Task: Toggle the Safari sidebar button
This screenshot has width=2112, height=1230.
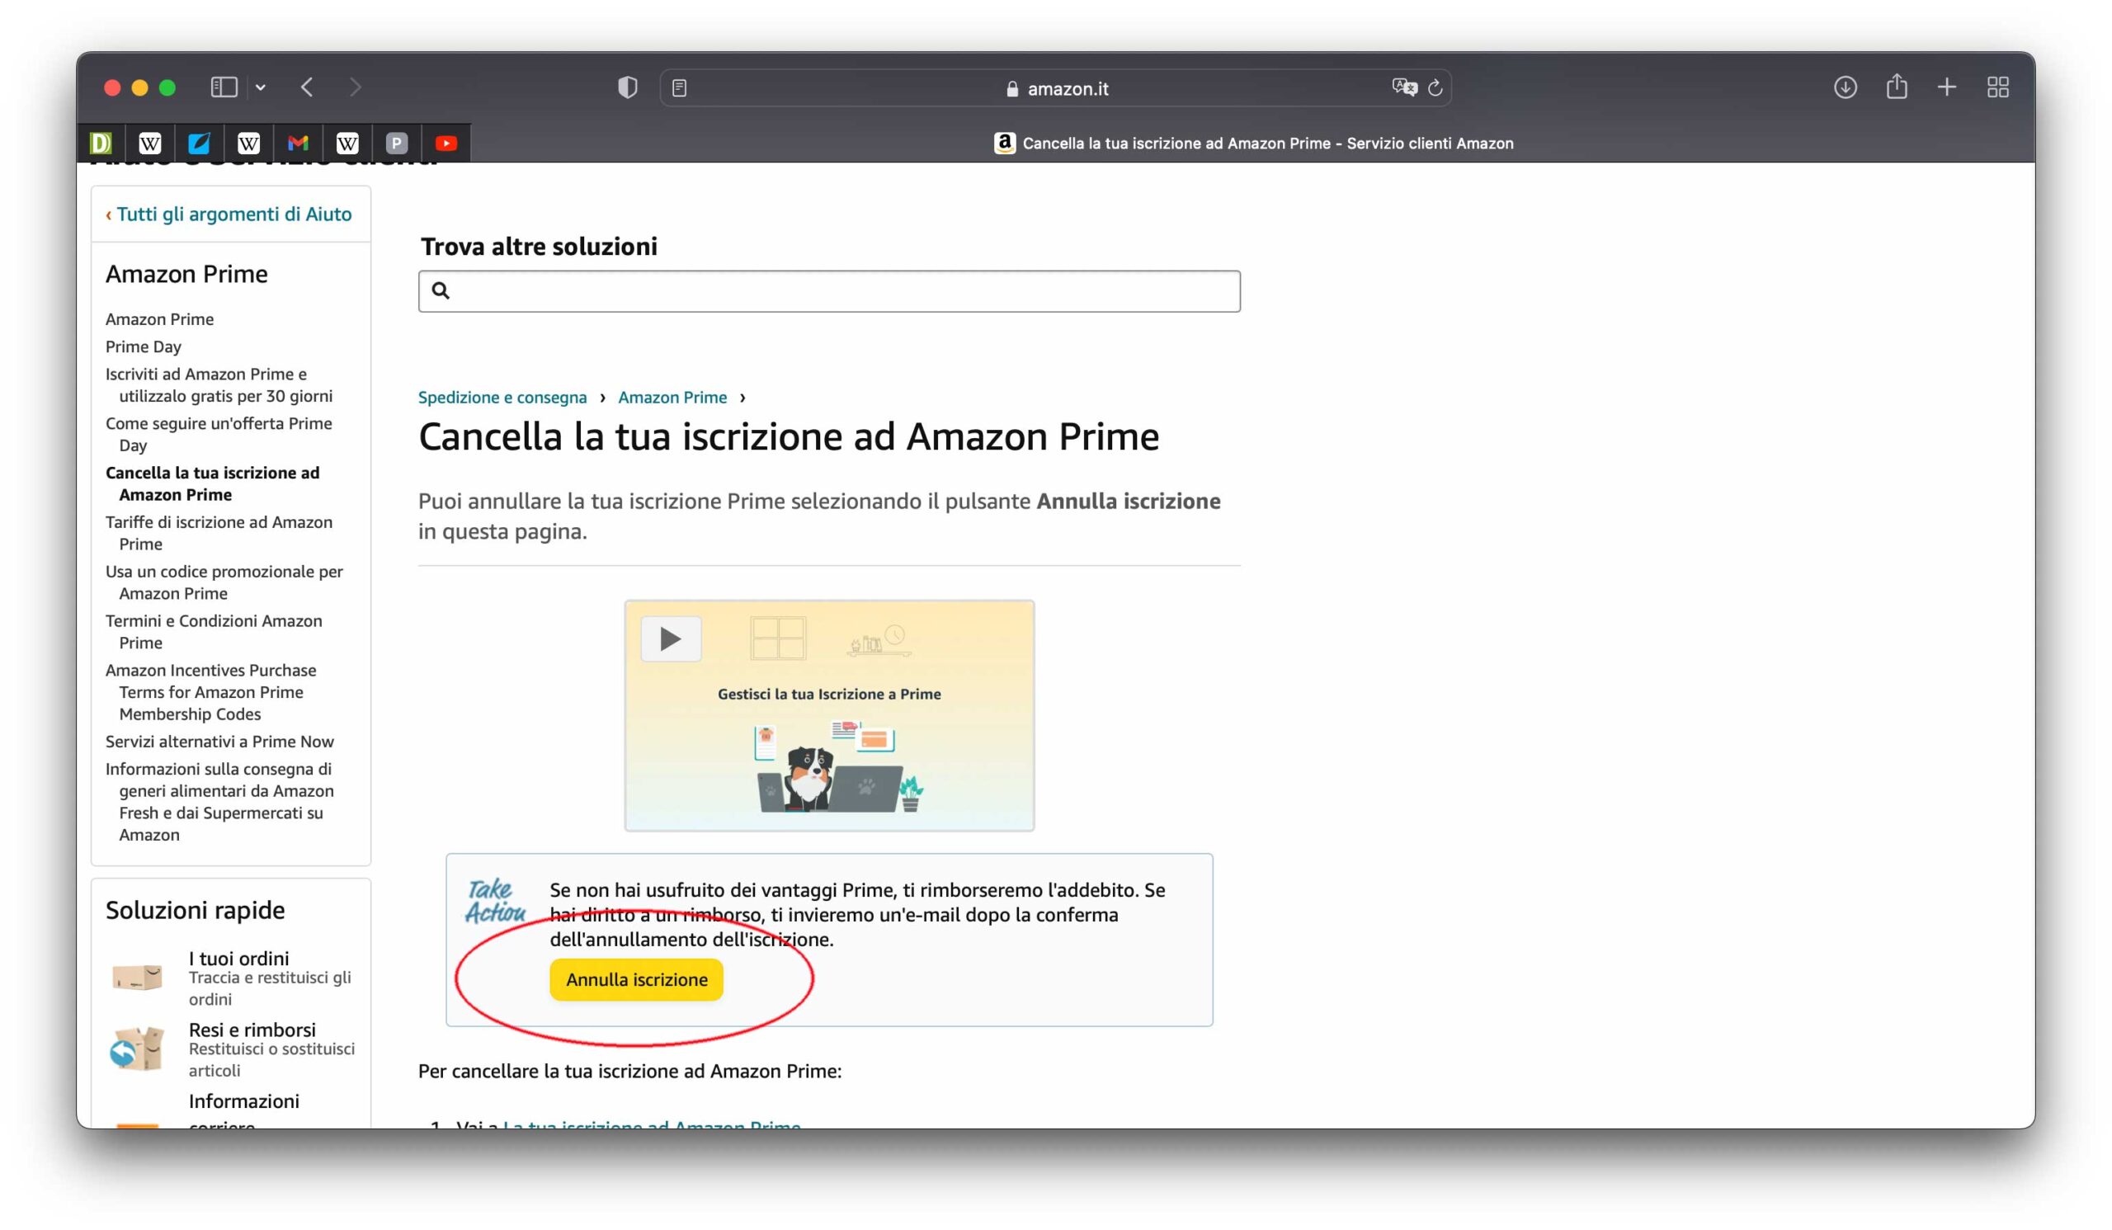Action: coord(224,87)
